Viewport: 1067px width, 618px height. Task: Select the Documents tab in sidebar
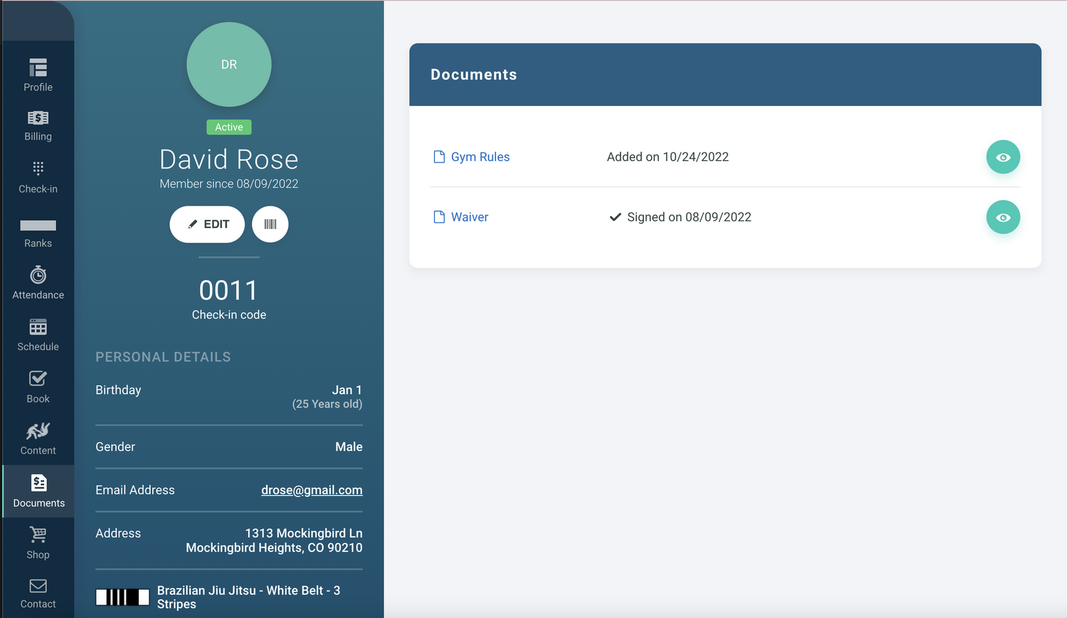click(x=39, y=491)
